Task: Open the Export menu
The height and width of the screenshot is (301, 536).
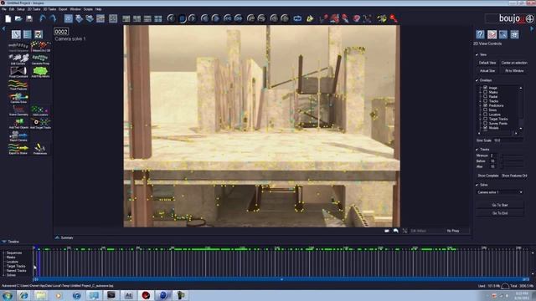Action: 63,9
